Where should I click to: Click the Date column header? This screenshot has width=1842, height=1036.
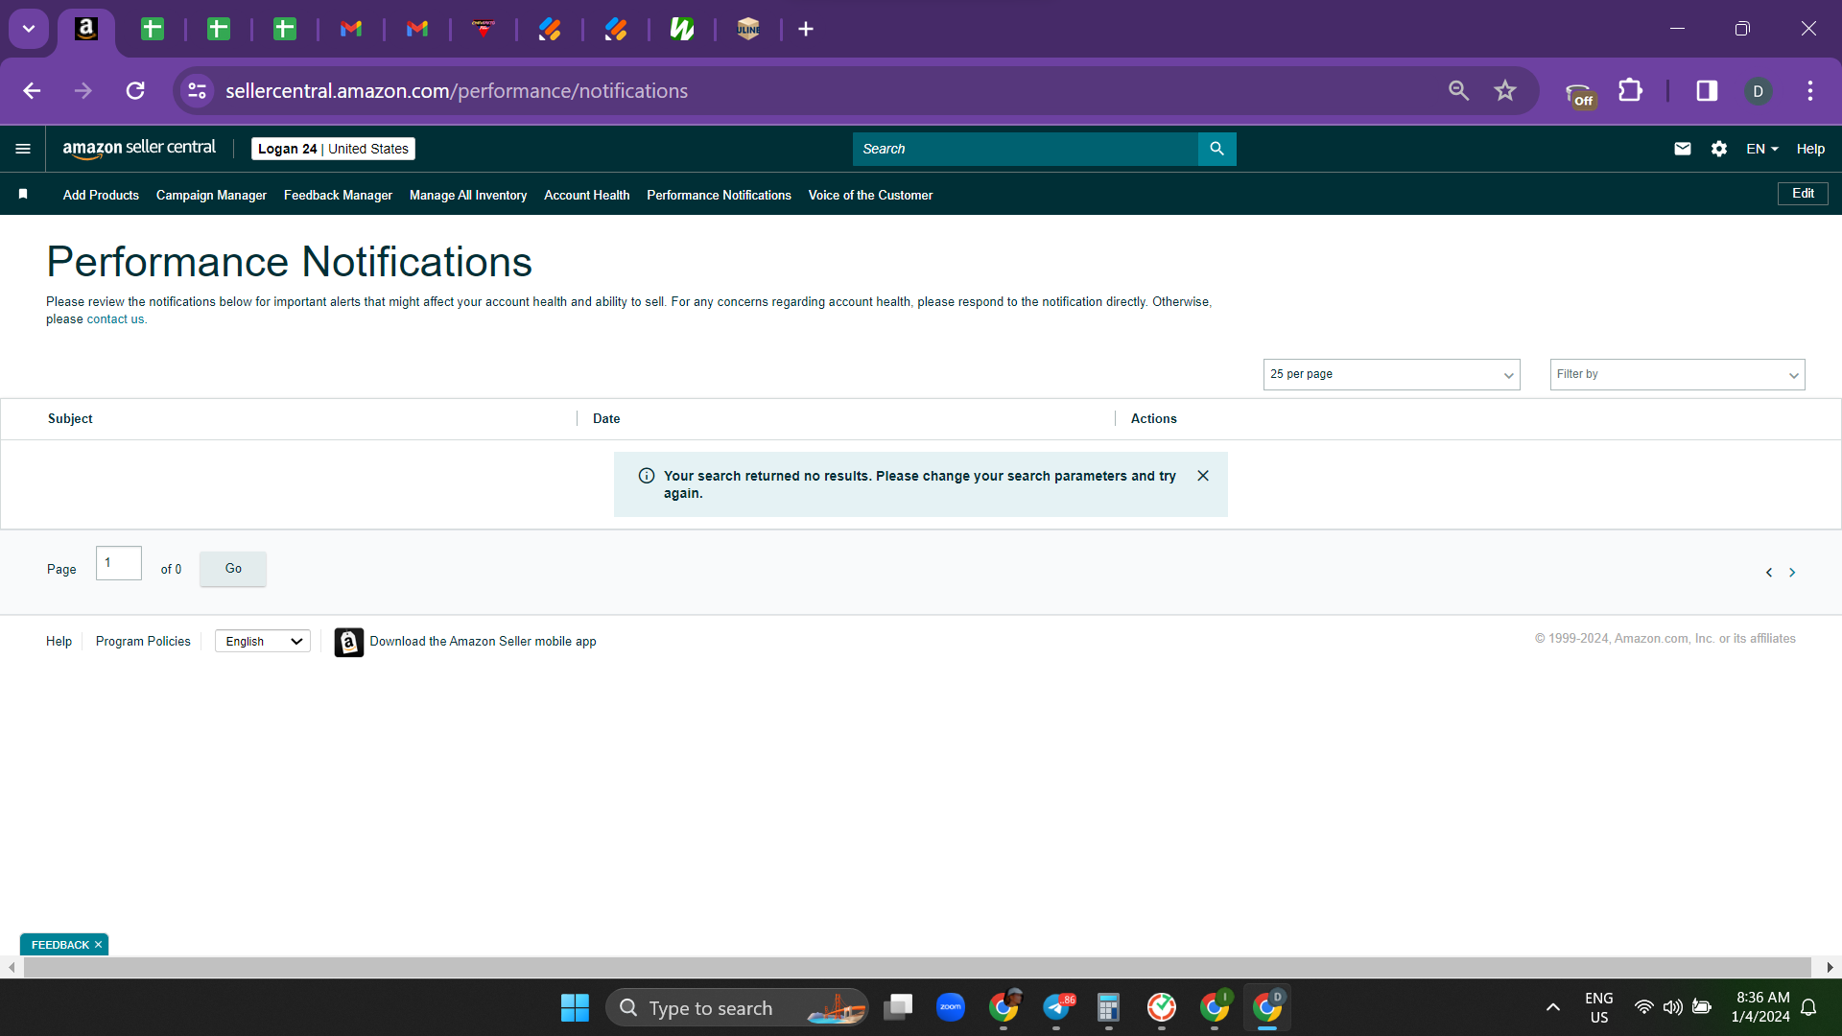tap(606, 419)
